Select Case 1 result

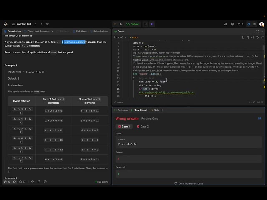[x=124, y=126]
